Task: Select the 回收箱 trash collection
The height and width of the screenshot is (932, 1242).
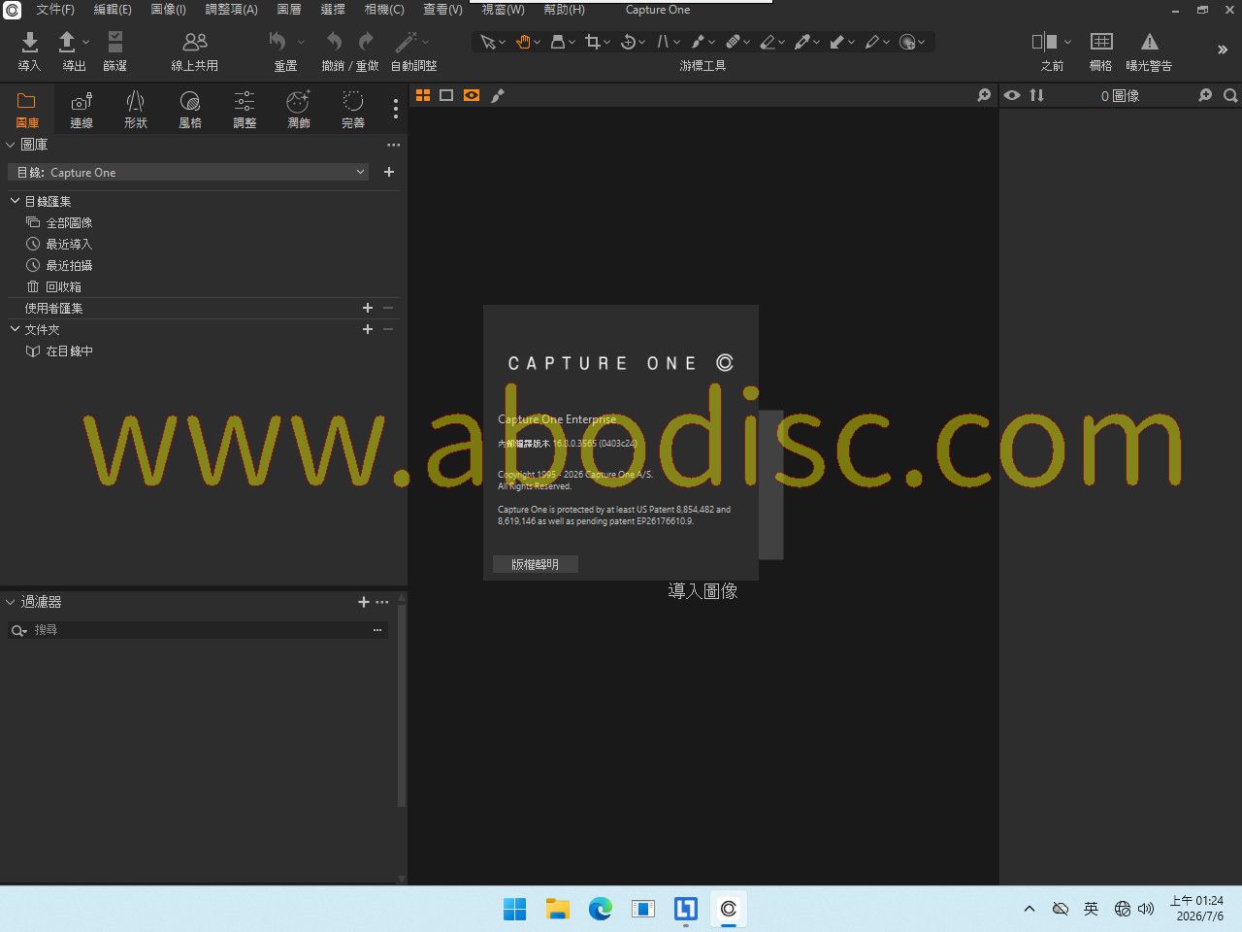Action: pos(63,286)
